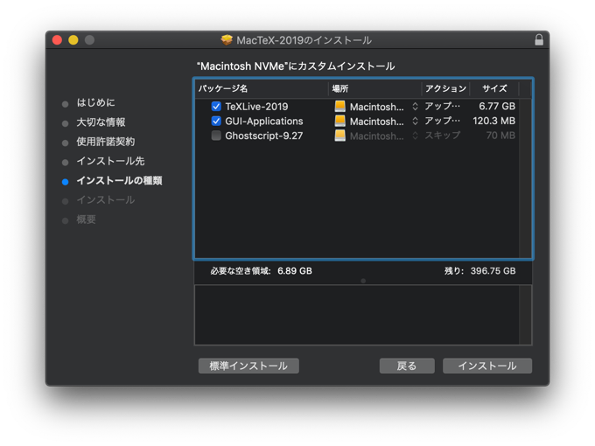Click the remaining space value 396.75 GB
Screen dimensions: 595x446
point(493,271)
